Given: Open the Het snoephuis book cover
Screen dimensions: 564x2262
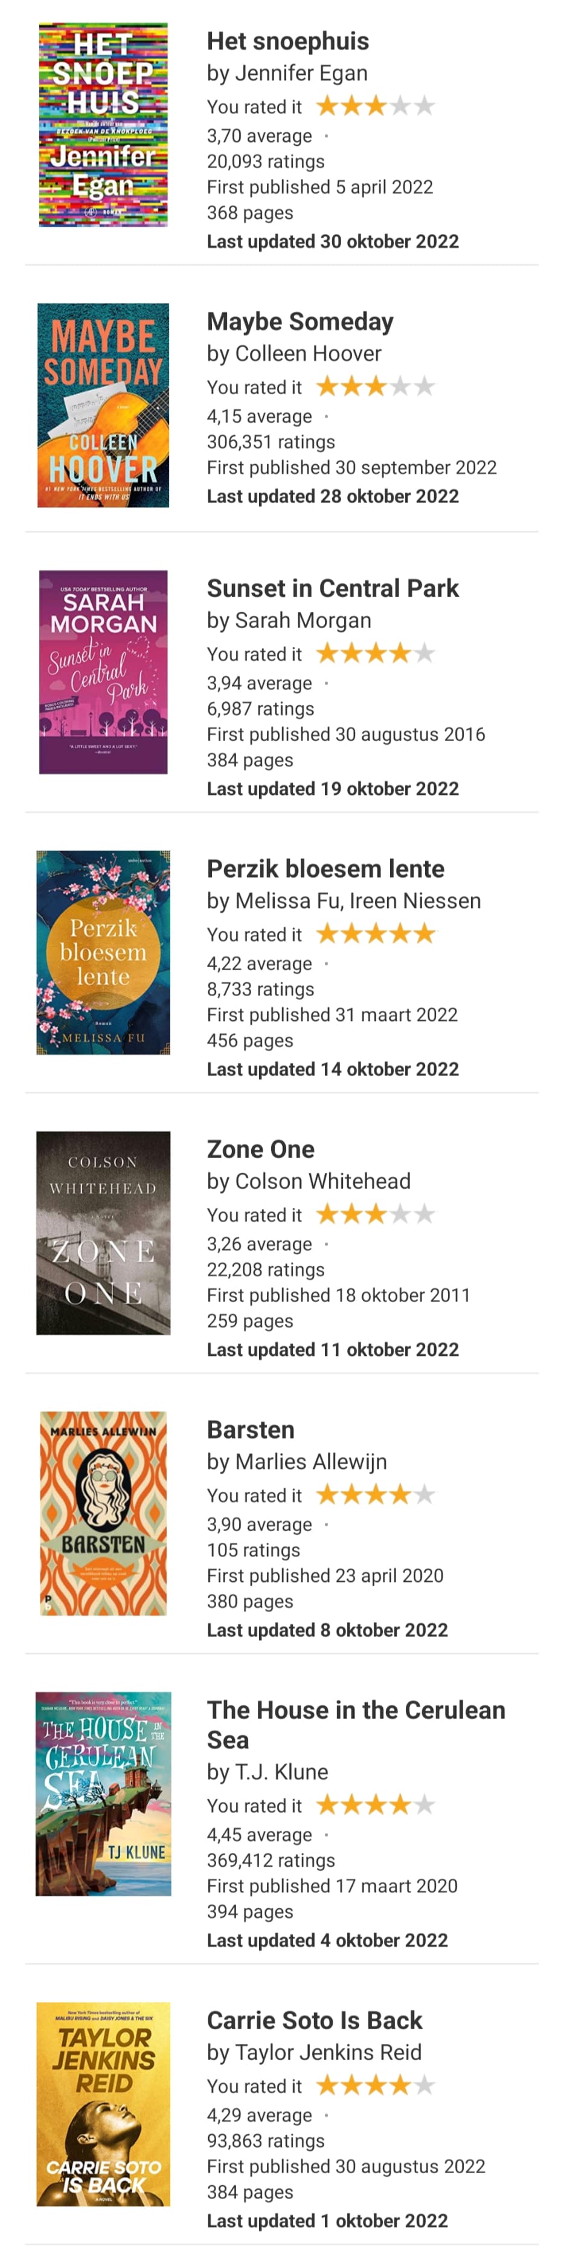Looking at the screenshot, I should pos(103,125).
